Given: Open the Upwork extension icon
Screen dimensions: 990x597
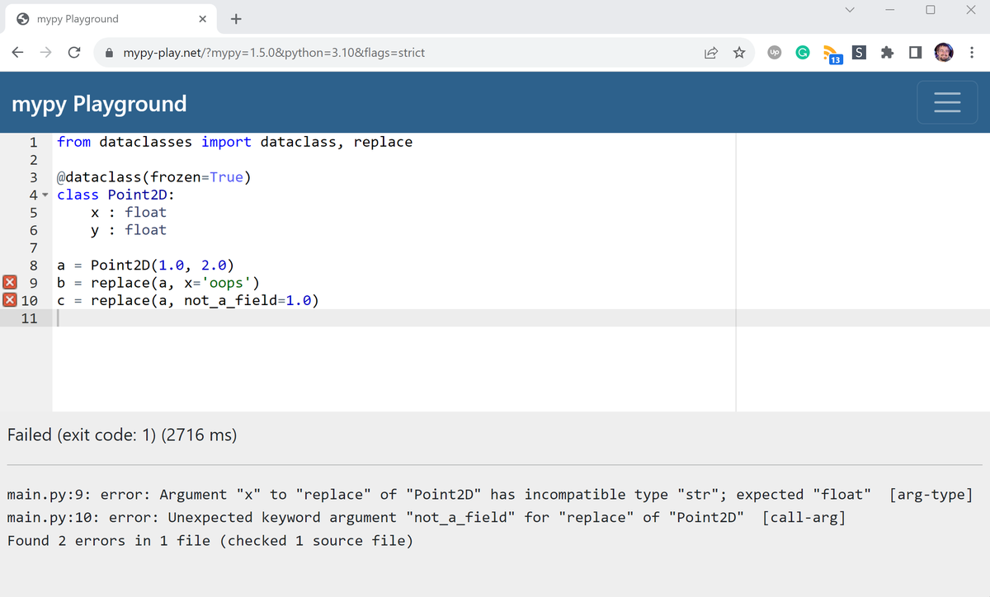Looking at the screenshot, I should (774, 53).
